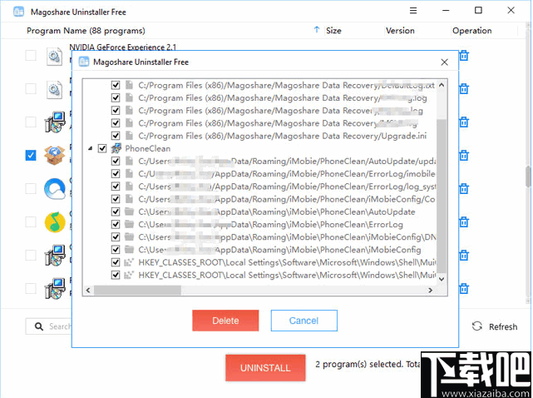Image resolution: width=533 pixels, height=398 pixels.
Task: Click the horizontal scrollbar left arrow
Action: 88,290
